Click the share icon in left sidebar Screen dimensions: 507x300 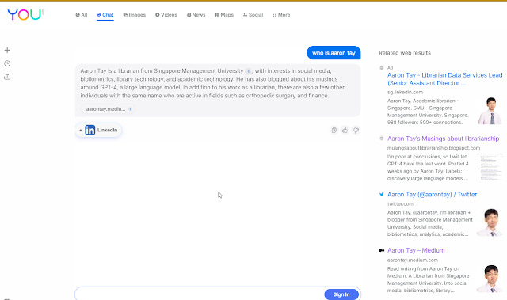point(7,77)
